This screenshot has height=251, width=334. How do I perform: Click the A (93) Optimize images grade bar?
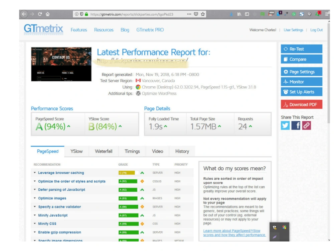tap(129, 198)
